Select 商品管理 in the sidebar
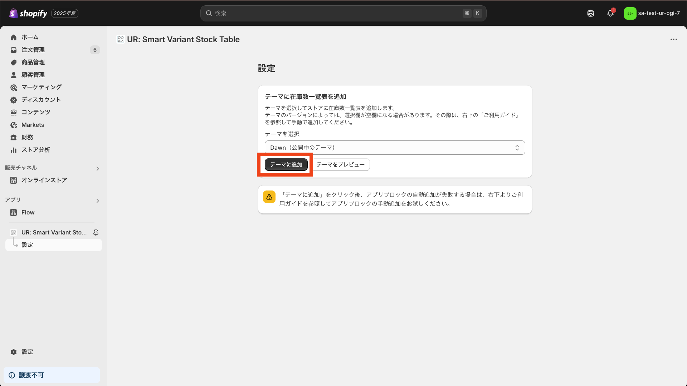687x386 pixels. [x=33, y=62]
